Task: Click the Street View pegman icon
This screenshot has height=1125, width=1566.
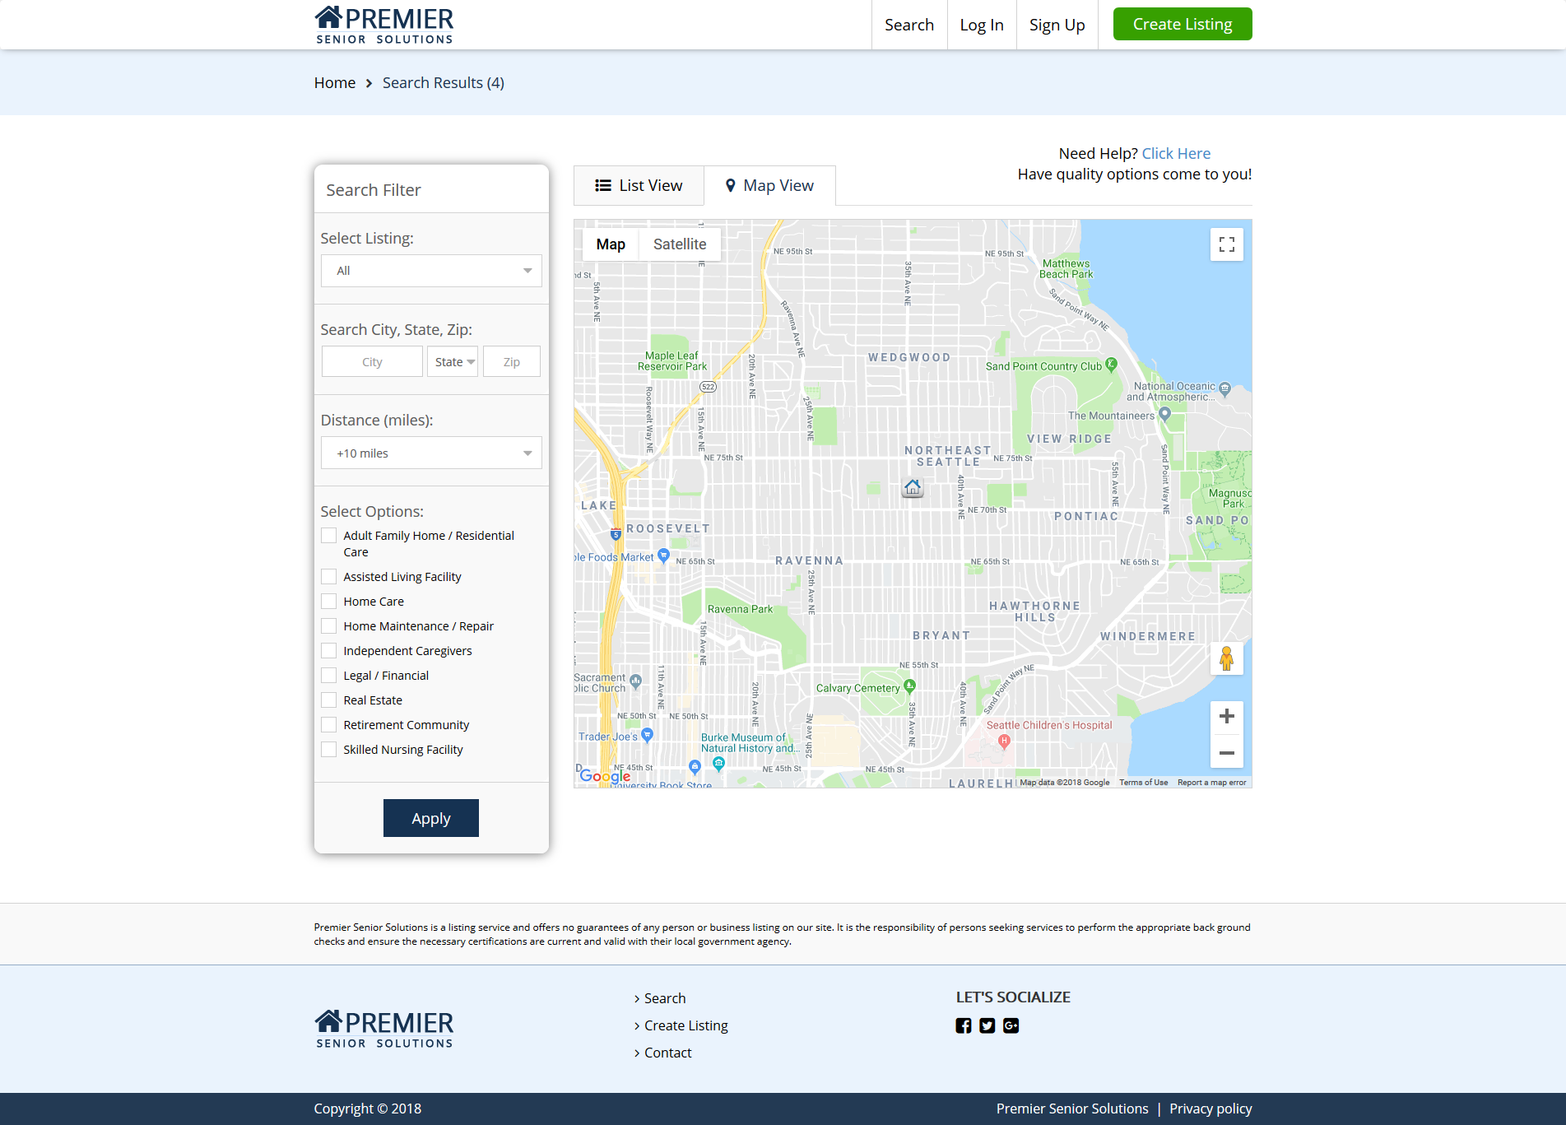Action: tap(1226, 658)
